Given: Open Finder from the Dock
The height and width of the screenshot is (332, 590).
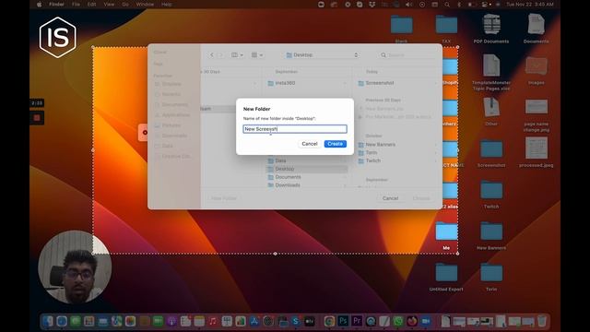Looking at the screenshot, I should pyautogui.click(x=48, y=321).
